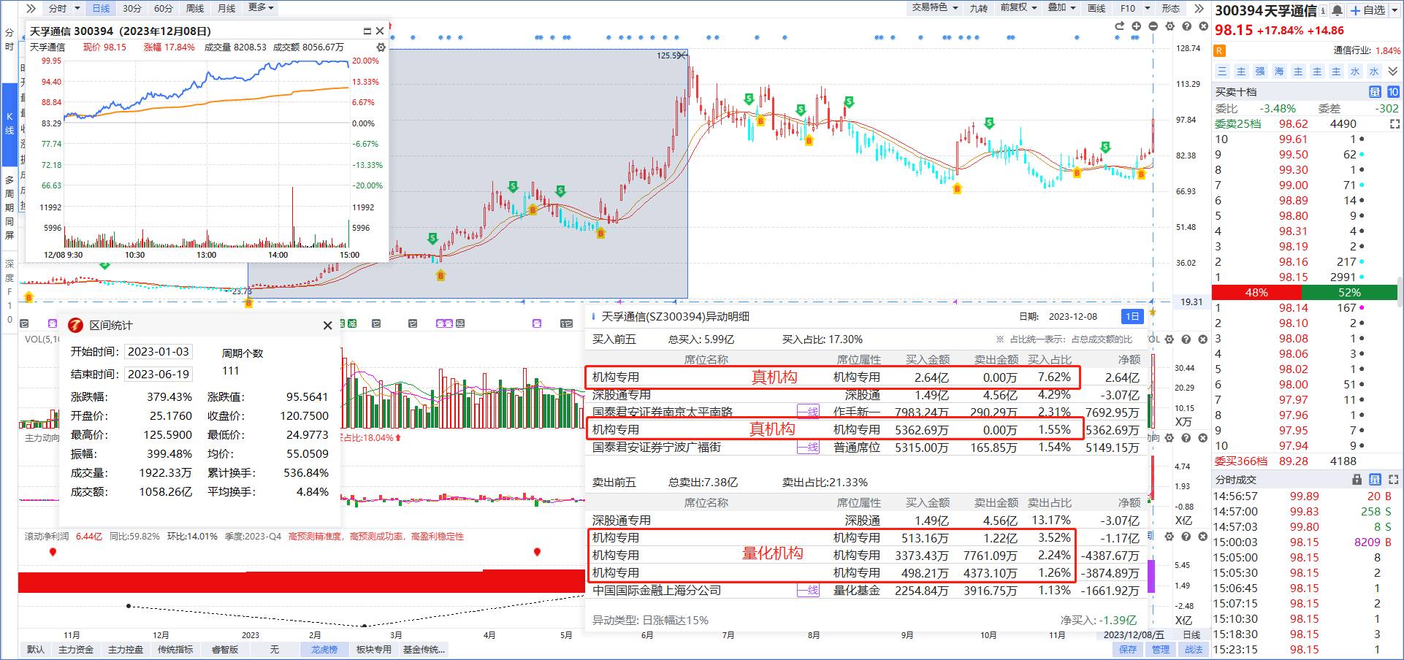The width and height of the screenshot is (1404, 660).
Task: Open VOL panel help question icon
Action: click(x=1186, y=339)
